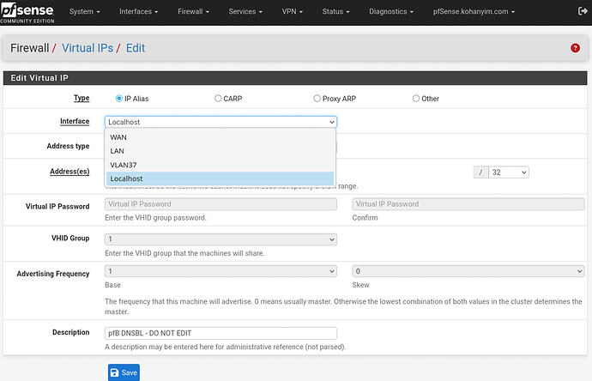This screenshot has width=592, height=381.
Task: Open the VHID Group dropdown
Action: 220,239
